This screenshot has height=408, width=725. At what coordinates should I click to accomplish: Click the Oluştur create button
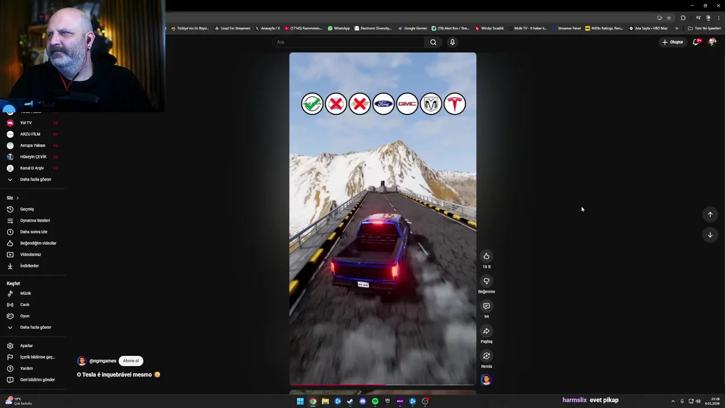pyautogui.click(x=673, y=42)
